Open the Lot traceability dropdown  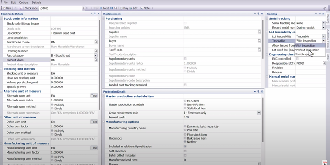(324, 36)
